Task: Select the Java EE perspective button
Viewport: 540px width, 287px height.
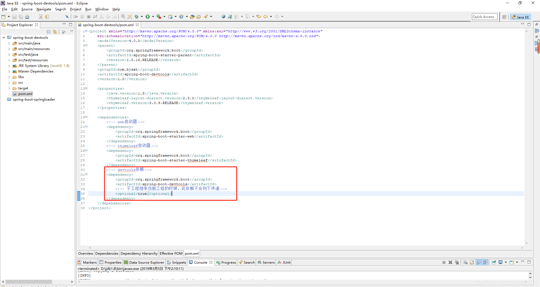Action: click(521, 17)
